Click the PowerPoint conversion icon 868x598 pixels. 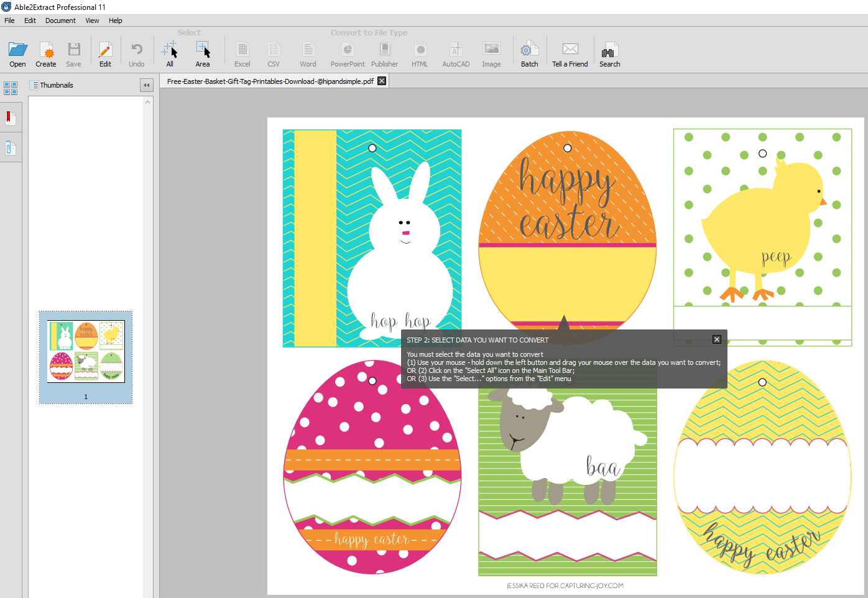pos(348,54)
